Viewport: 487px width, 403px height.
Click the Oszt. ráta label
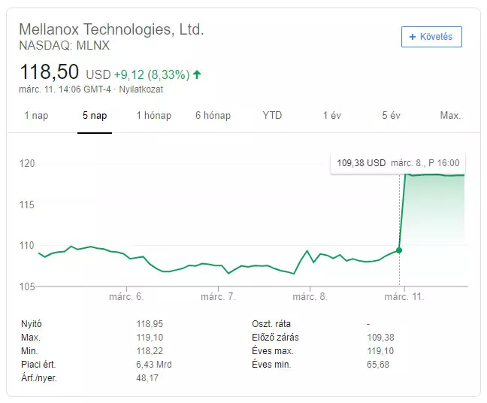click(x=271, y=324)
